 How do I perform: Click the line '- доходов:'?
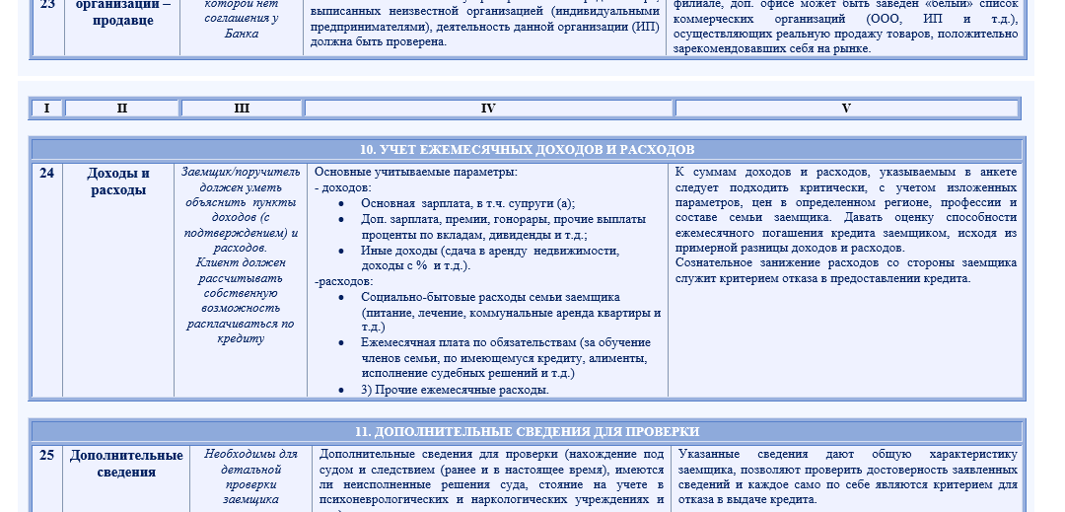point(342,188)
